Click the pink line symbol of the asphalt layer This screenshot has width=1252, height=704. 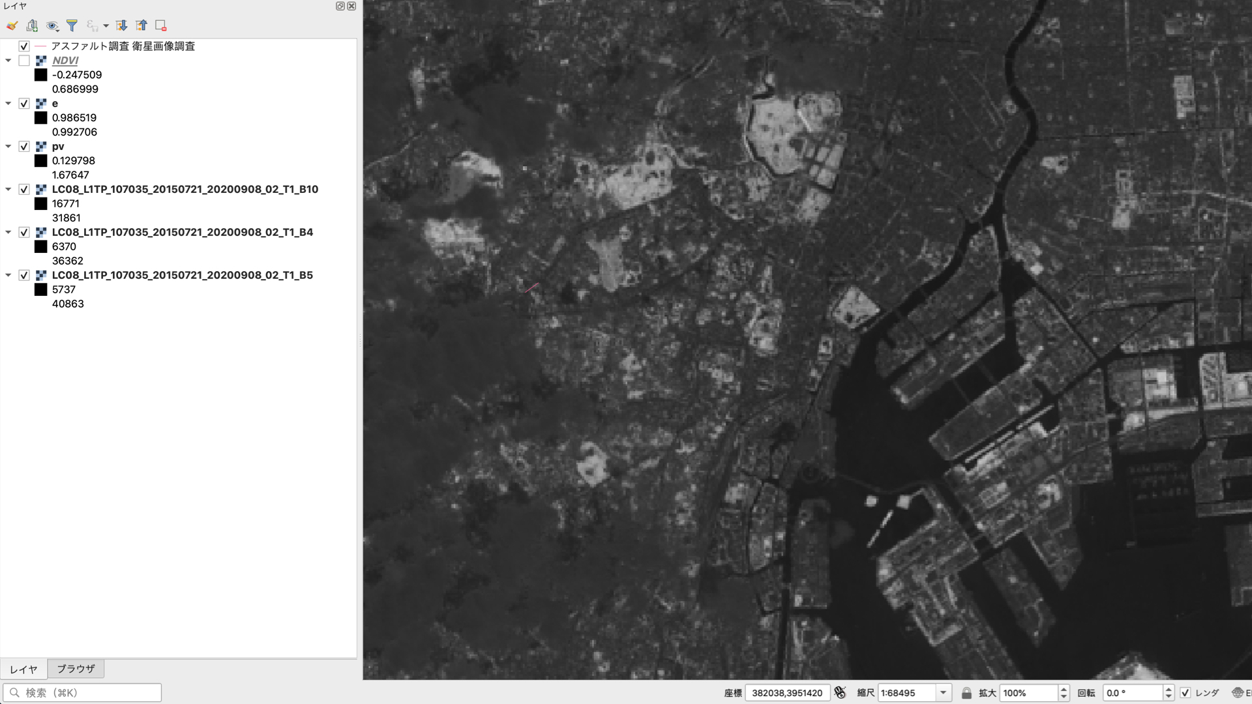(40, 46)
